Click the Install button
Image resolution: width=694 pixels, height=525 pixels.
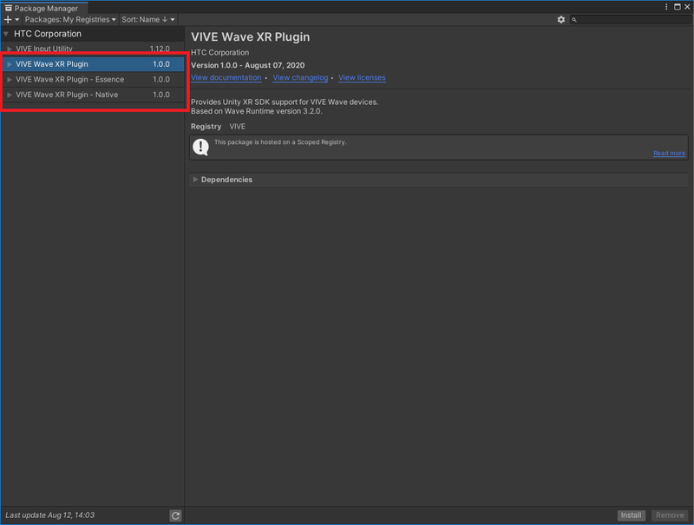tap(631, 515)
